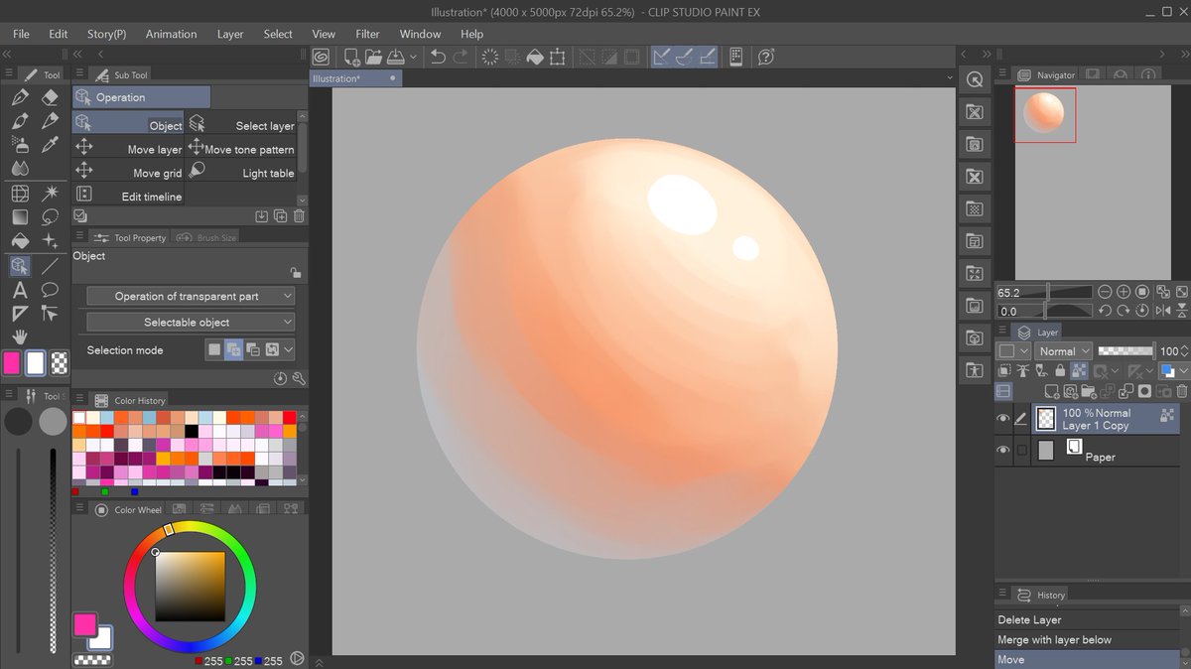This screenshot has height=669, width=1191.
Task: Select the Text tool
Action: [19, 290]
